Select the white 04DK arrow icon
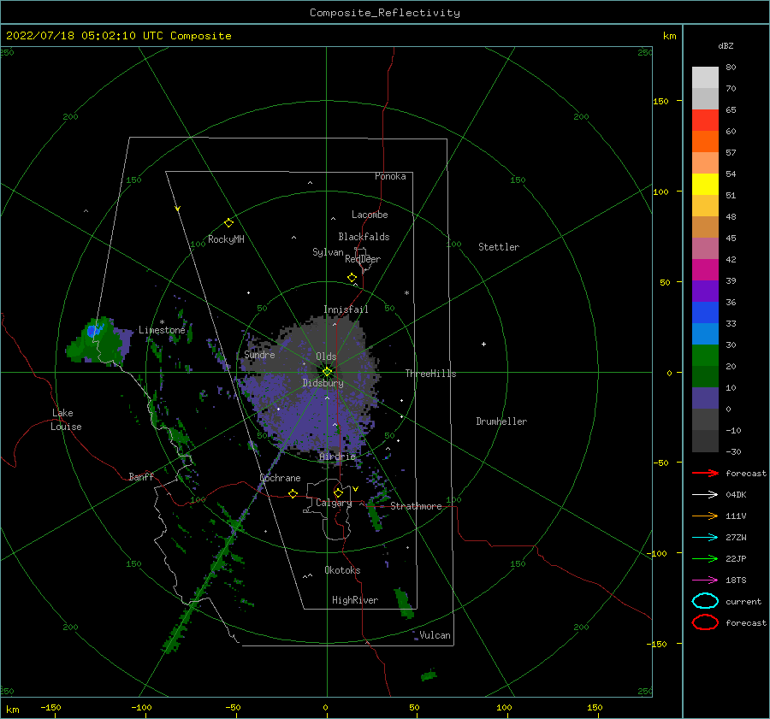Screen dimensions: 770x719 [x=705, y=495]
